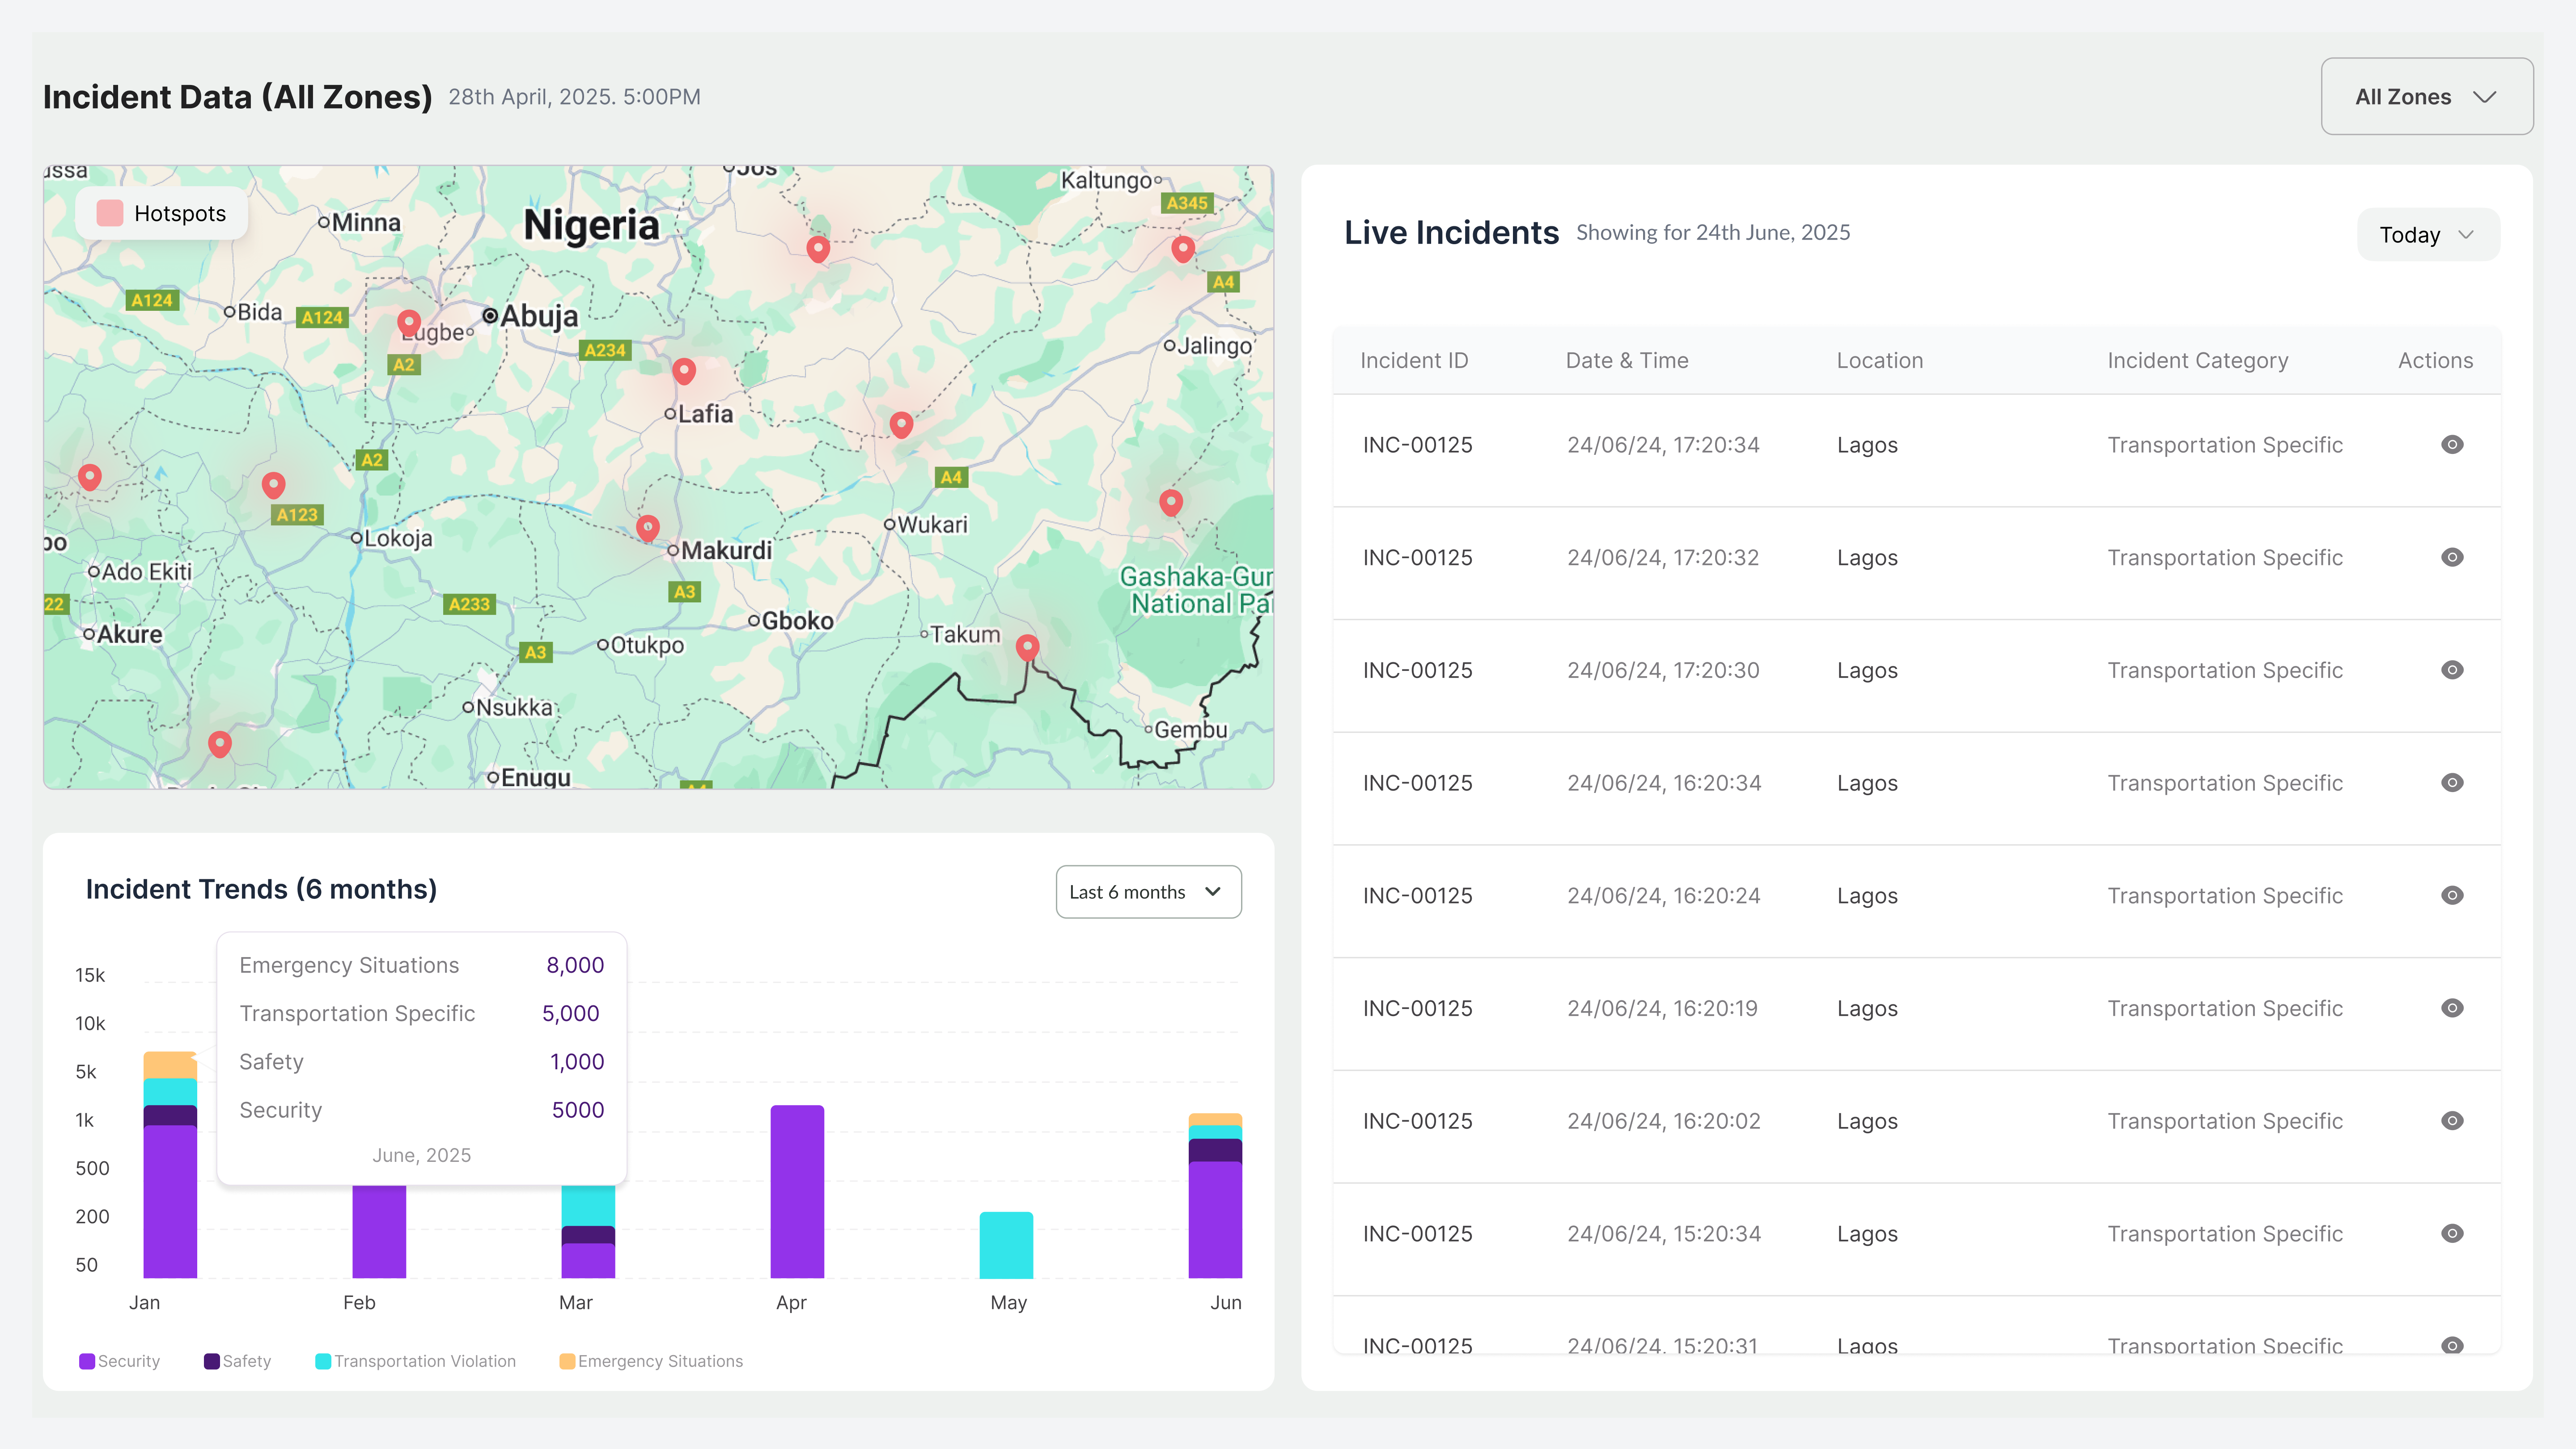Click Jalingo city label on map

click(1214, 346)
